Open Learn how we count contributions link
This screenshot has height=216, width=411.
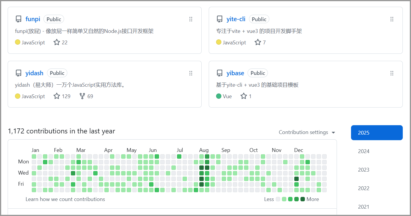pyautogui.click(x=65, y=199)
